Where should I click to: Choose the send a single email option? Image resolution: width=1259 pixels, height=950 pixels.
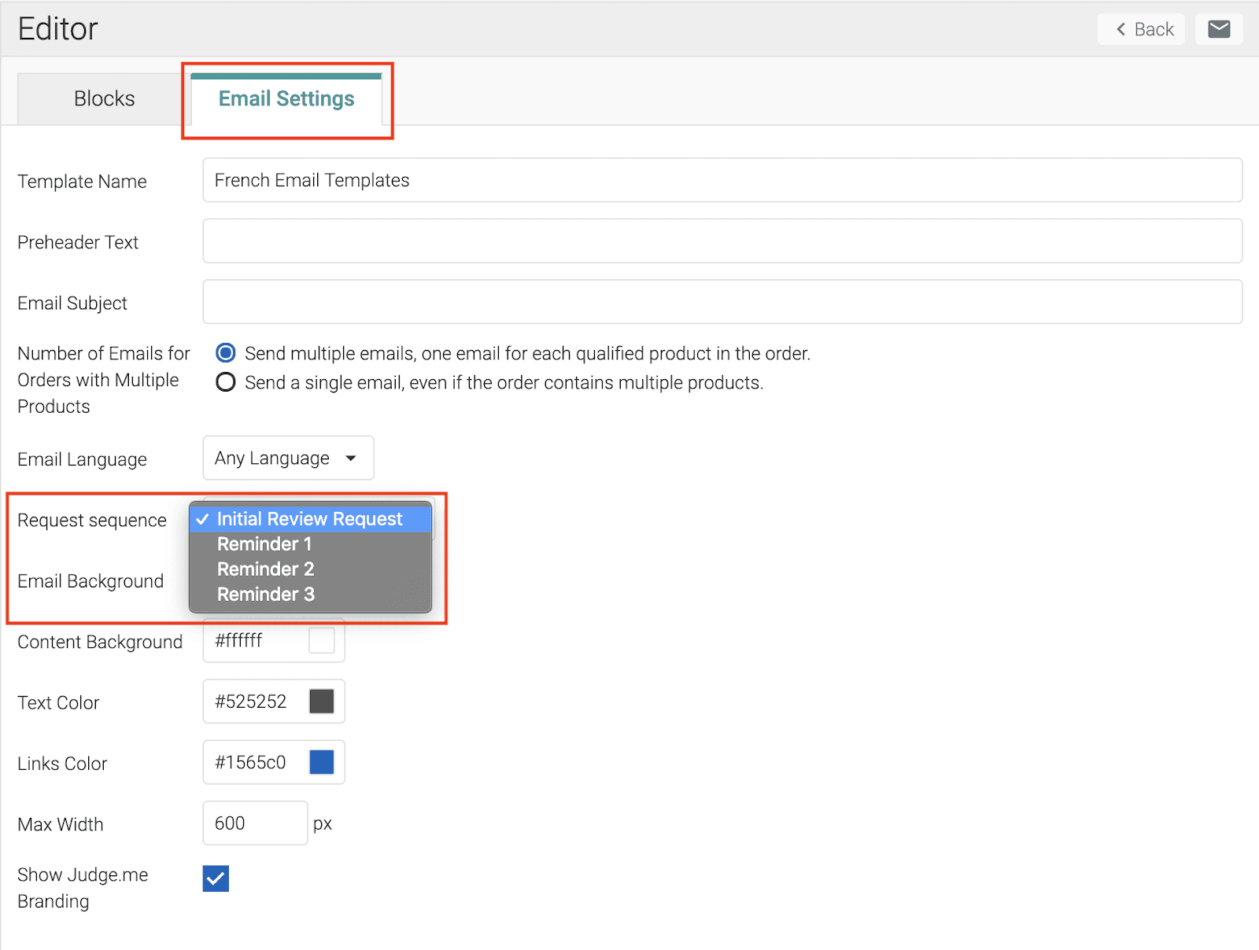(226, 382)
